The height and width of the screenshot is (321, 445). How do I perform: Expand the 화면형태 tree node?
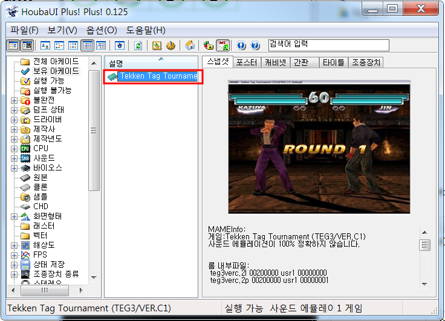tap(14, 216)
